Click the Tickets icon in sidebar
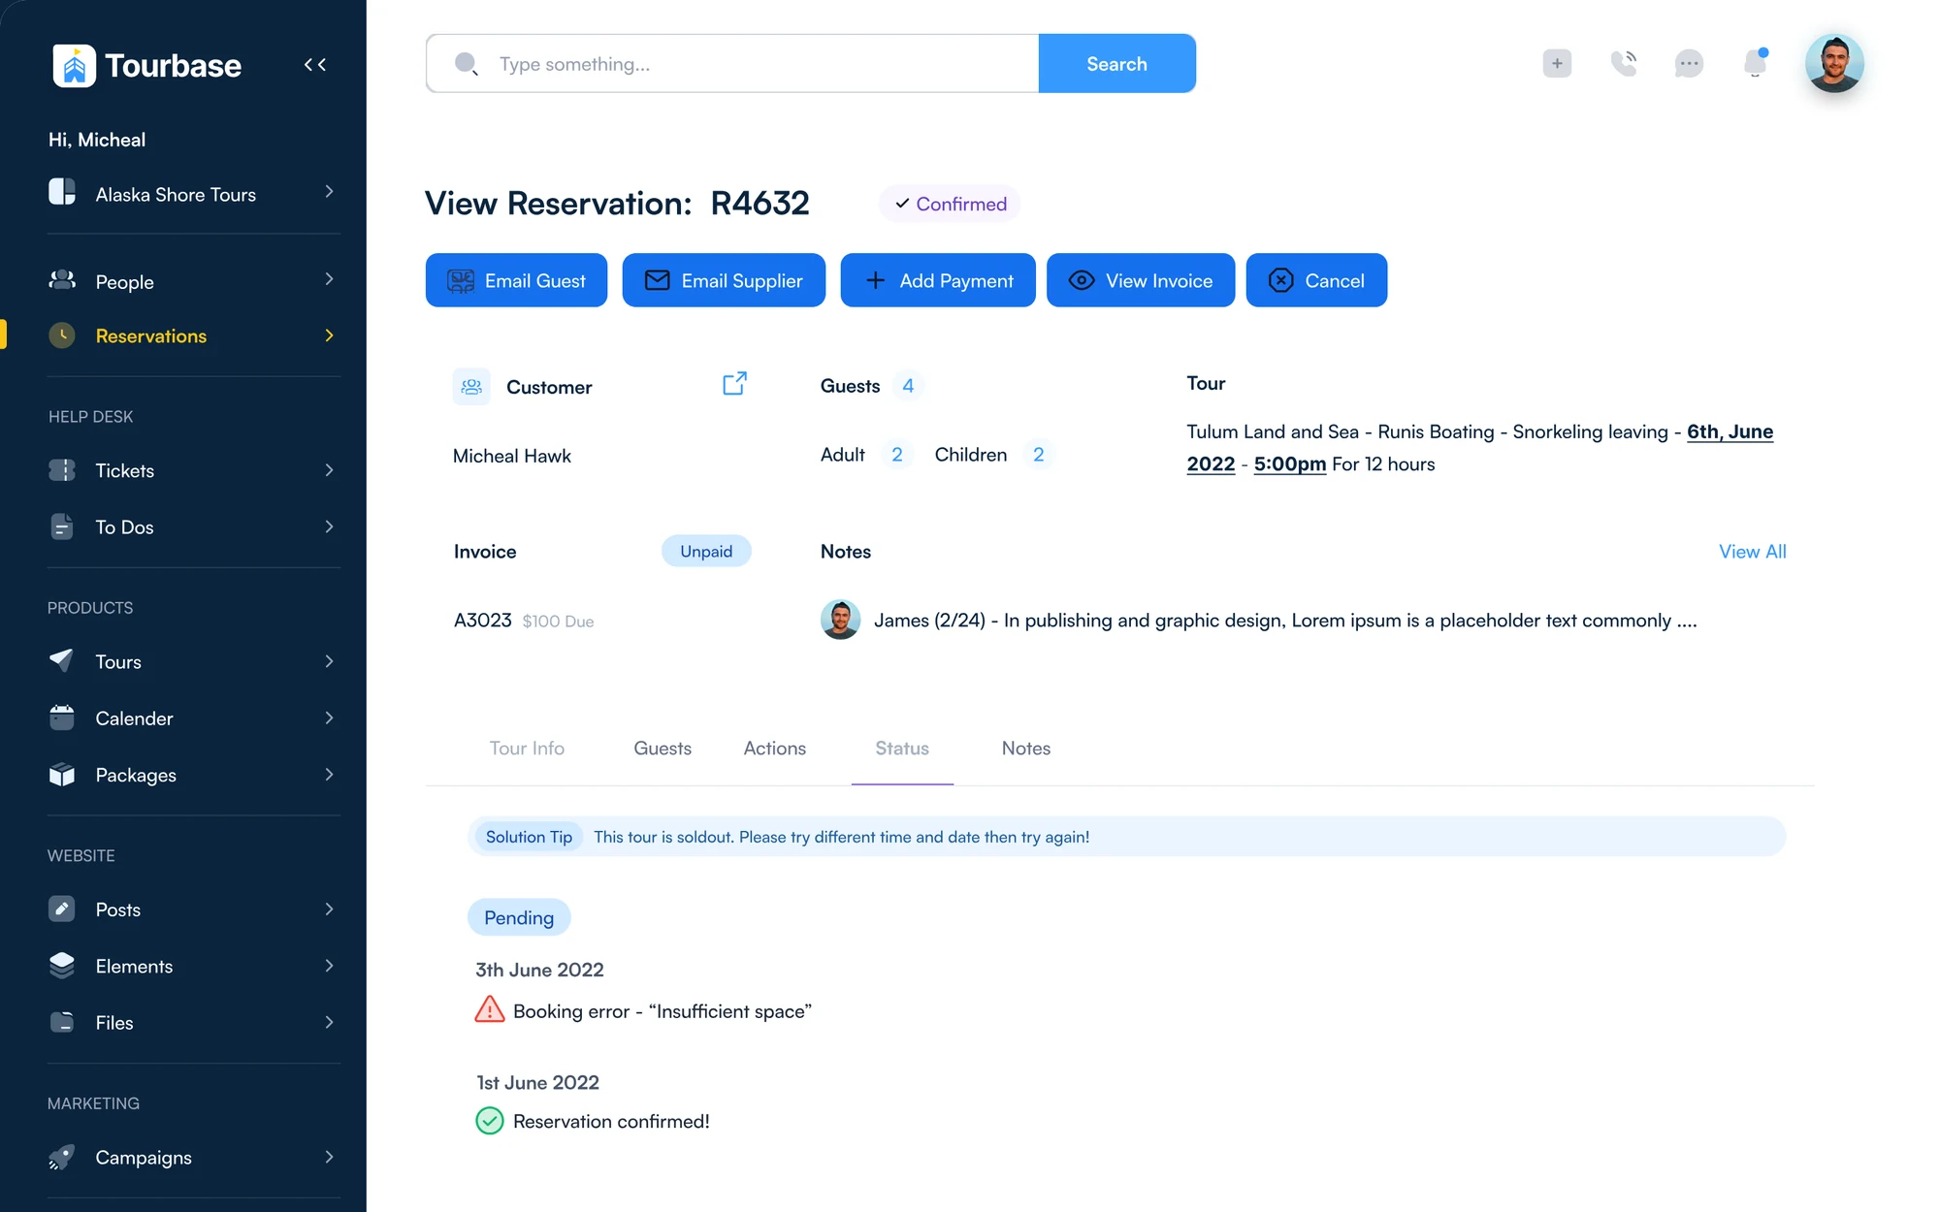Image resolution: width=1940 pixels, height=1212 pixels. click(x=62, y=470)
